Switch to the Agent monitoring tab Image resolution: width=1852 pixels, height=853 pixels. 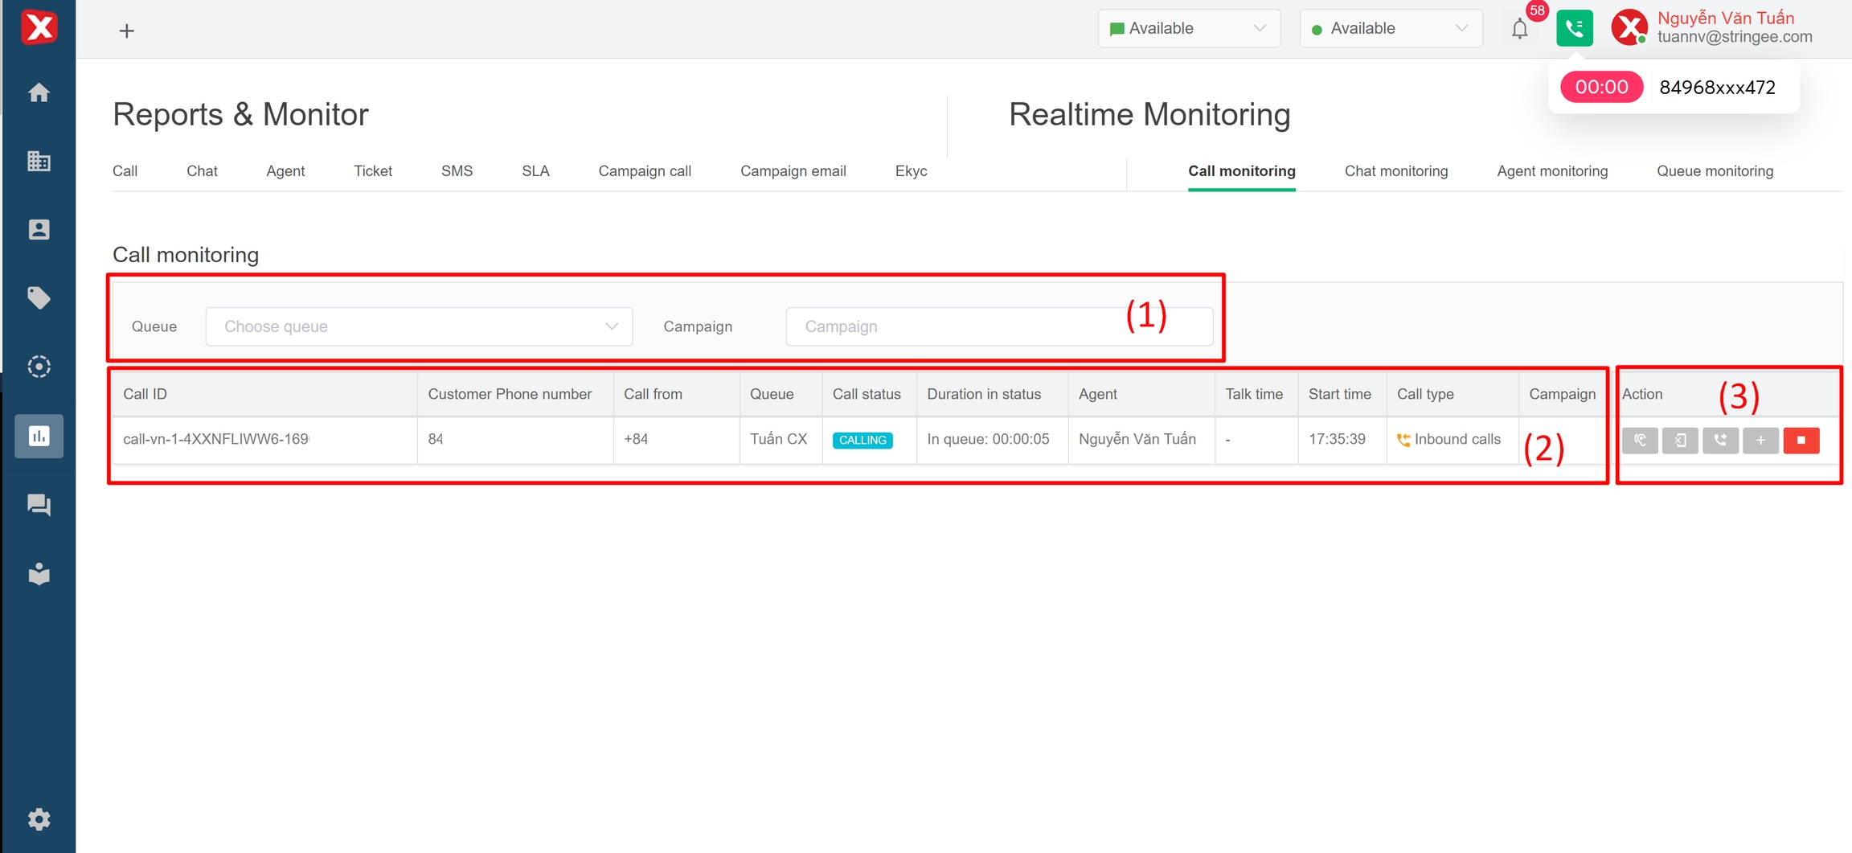1552,171
